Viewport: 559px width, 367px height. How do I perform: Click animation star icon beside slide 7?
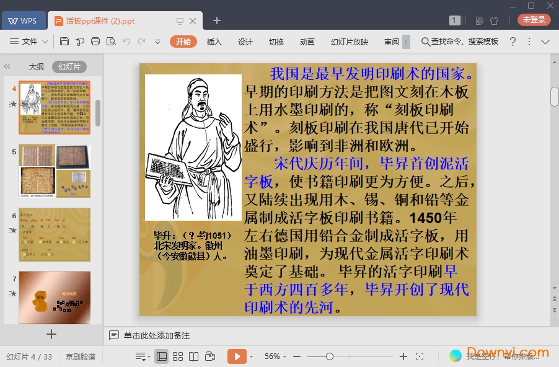(13, 293)
